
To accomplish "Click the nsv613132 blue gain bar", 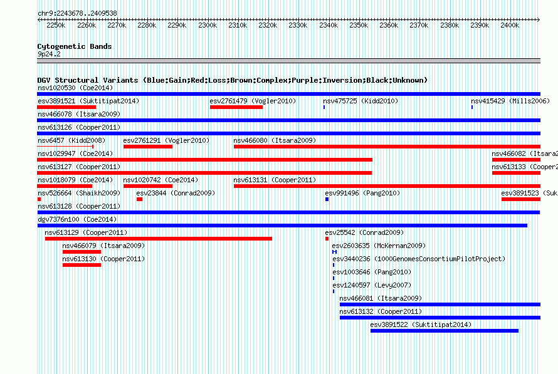I will [x=440, y=318].
